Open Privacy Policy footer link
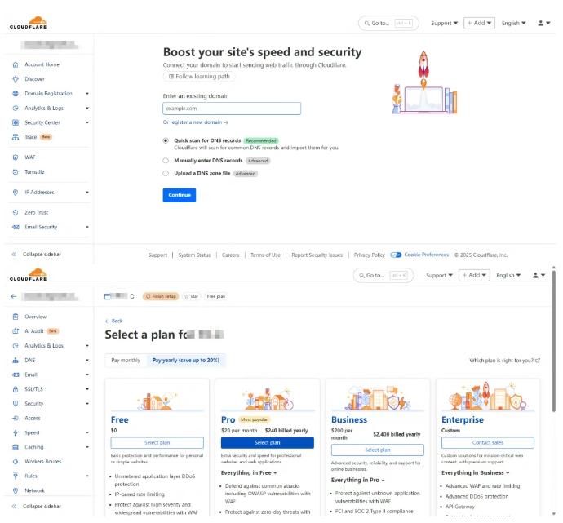 click(x=369, y=255)
